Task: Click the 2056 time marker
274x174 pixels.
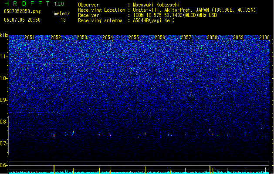Action: pos(160,37)
